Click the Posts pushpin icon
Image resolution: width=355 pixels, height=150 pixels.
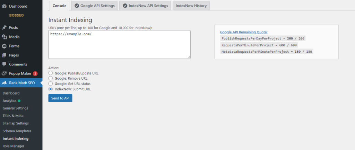point(4,28)
